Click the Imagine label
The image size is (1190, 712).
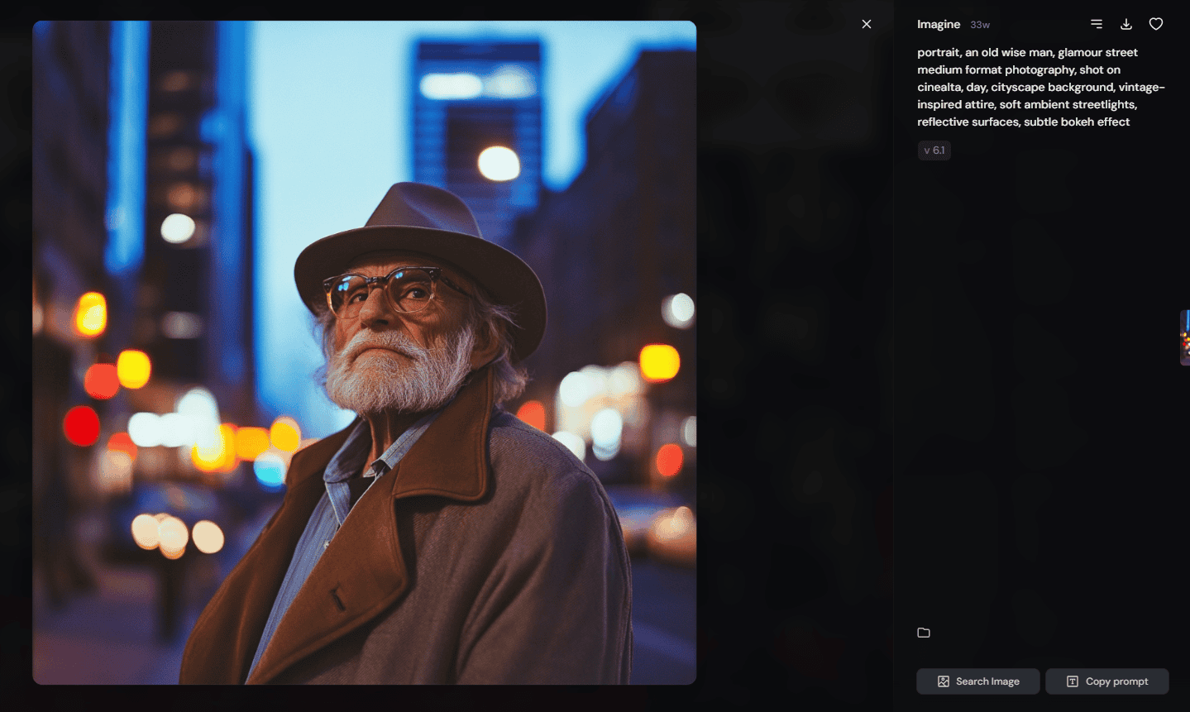pos(939,25)
